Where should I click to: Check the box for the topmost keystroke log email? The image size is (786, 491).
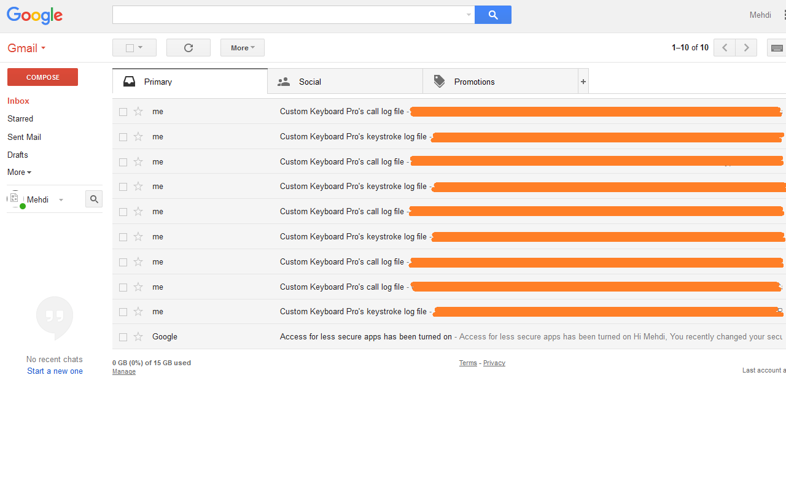tap(123, 137)
